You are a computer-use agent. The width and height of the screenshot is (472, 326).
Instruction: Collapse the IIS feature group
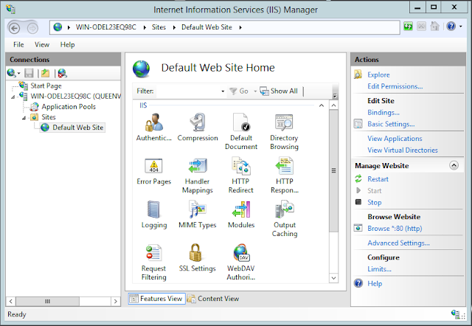pos(322,105)
